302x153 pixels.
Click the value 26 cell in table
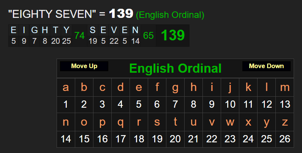coord(285,139)
